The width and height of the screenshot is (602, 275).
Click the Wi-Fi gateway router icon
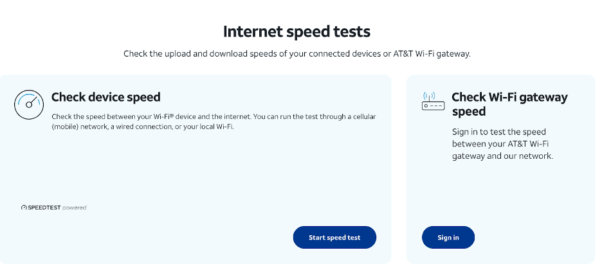[433, 102]
